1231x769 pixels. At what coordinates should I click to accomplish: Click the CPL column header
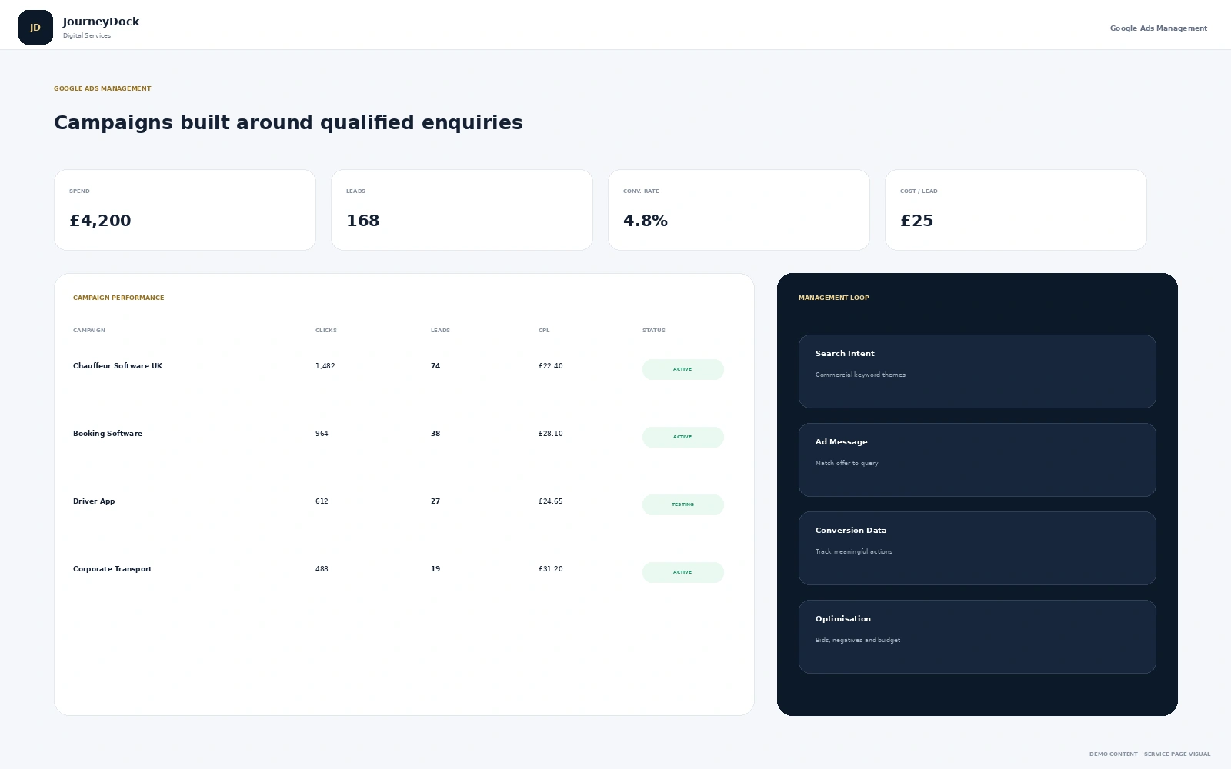[544, 331]
